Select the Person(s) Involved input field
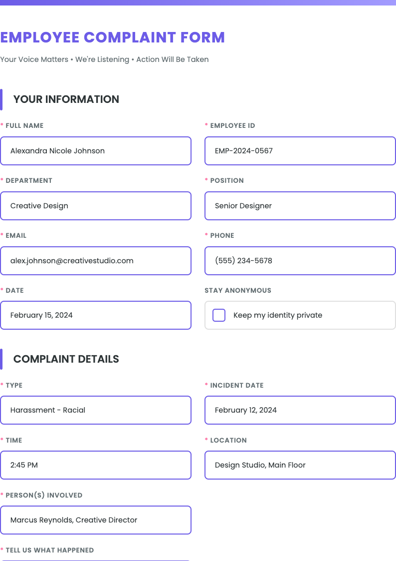Viewport: 396px width, 561px height. 96,520
